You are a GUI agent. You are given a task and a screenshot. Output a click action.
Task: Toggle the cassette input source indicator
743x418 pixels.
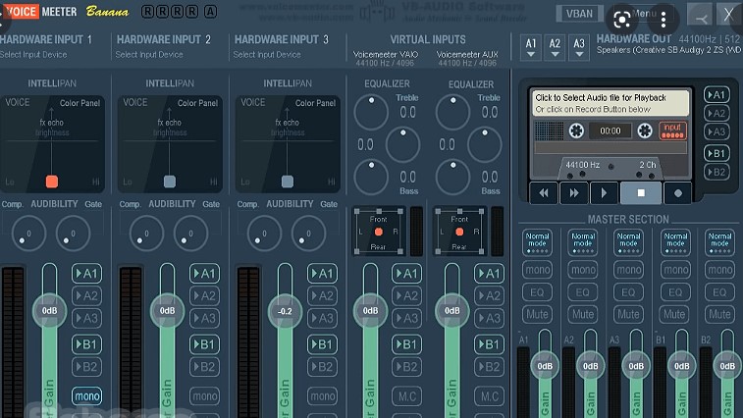[x=672, y=131]
